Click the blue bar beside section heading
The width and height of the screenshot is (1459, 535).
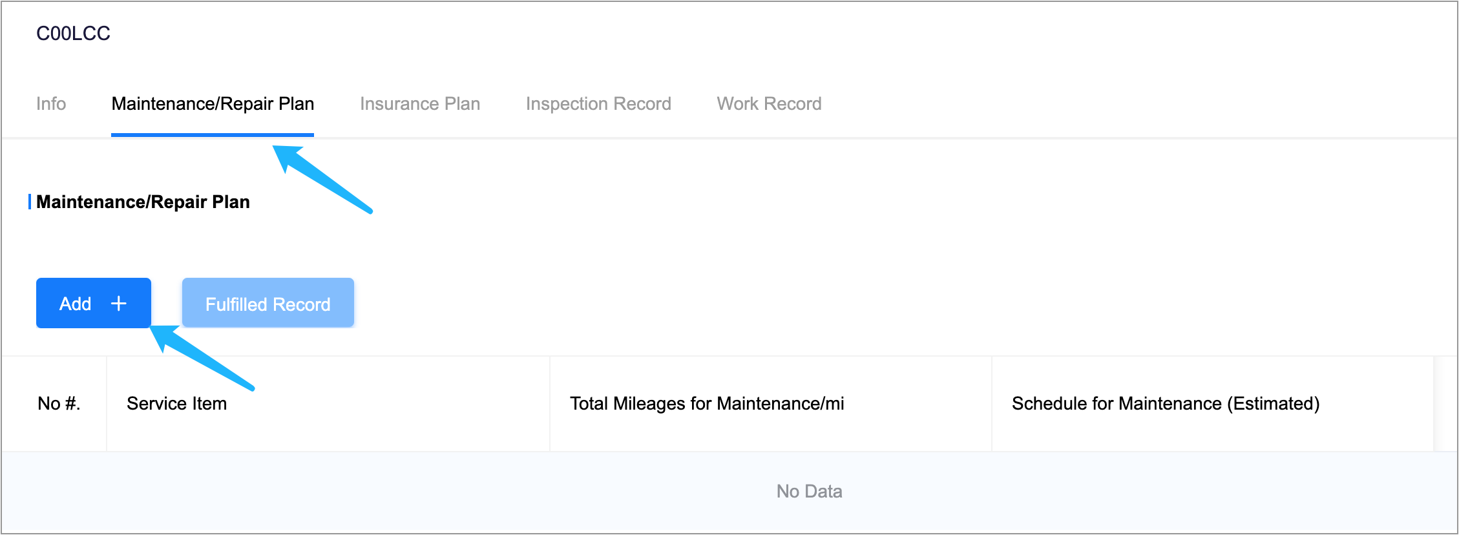(30, 202)
